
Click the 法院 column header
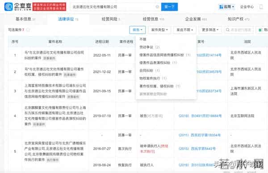click(x=247, y=41)
